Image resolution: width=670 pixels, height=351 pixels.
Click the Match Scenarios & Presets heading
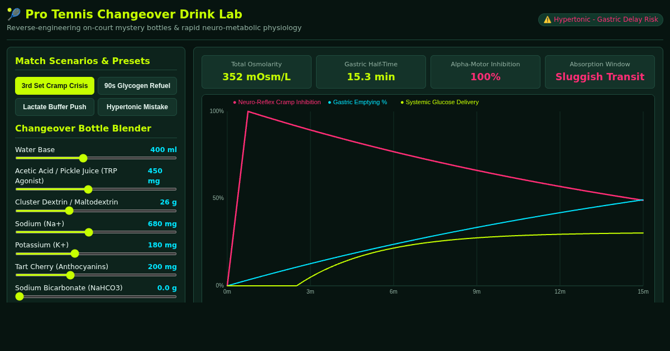coord(83,61)
